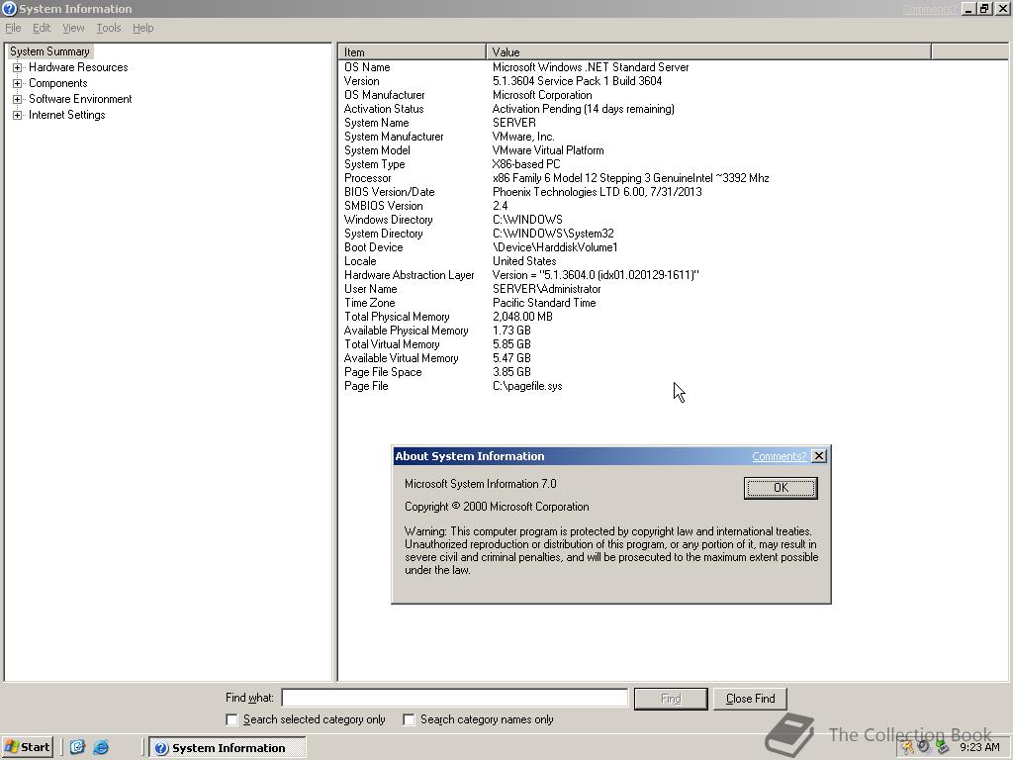The width and height of the screenshot is (1013, 760).
Task: Select Components category label
Action: coord(58,83)
